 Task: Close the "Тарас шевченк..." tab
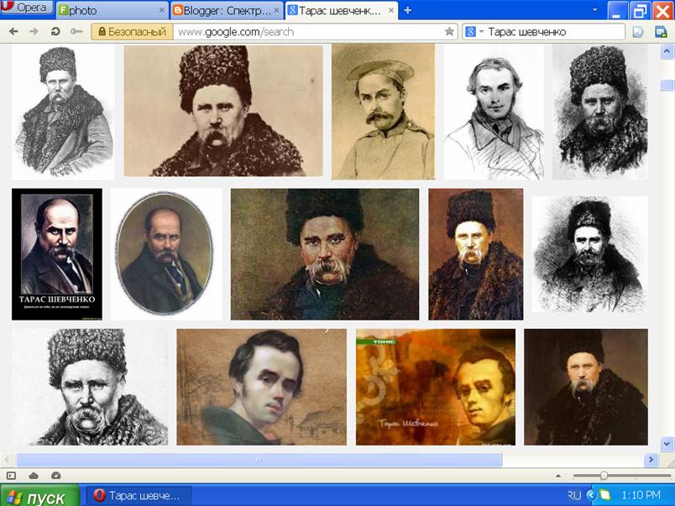(x=391, y=10)
